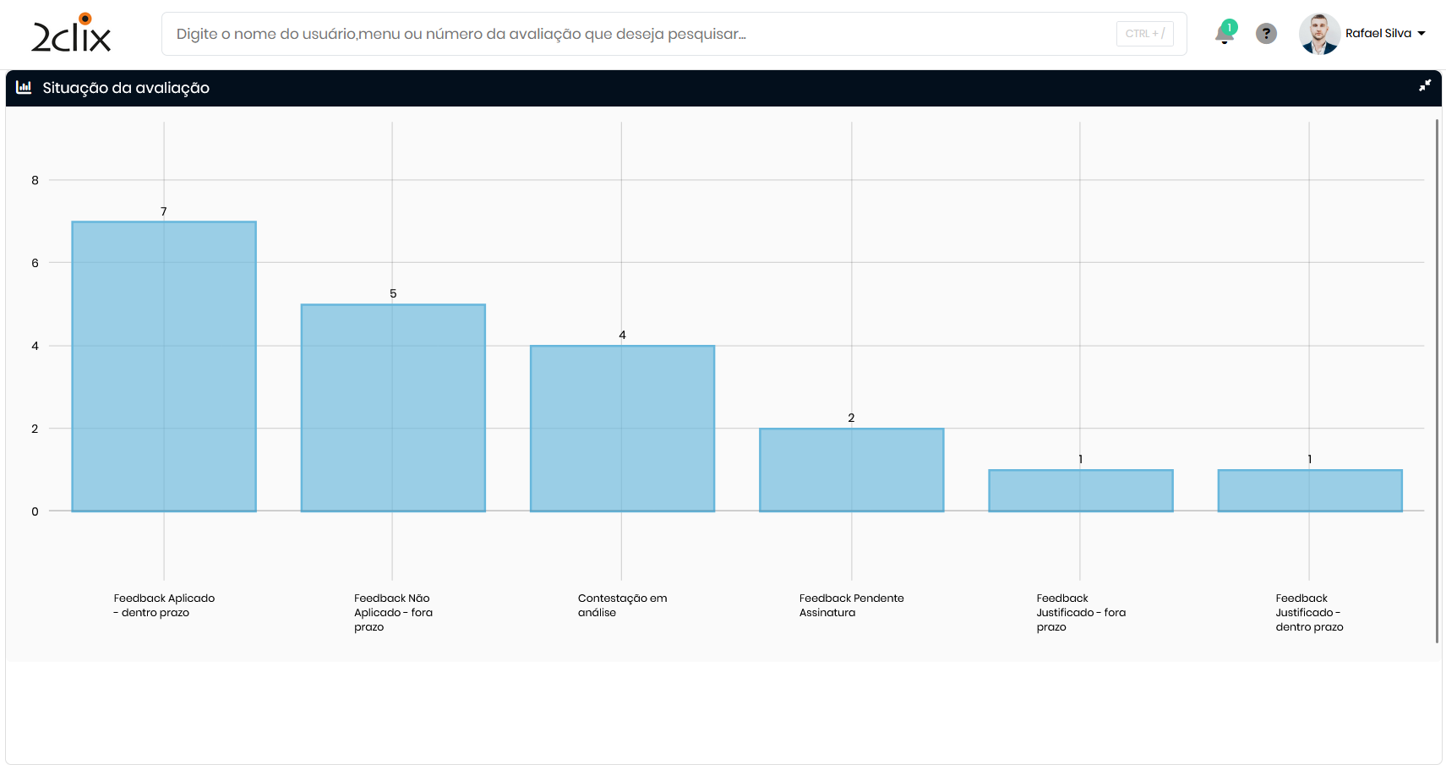
Task: Click the Contestação em análise axis label
Action: (x=622, y=605)
